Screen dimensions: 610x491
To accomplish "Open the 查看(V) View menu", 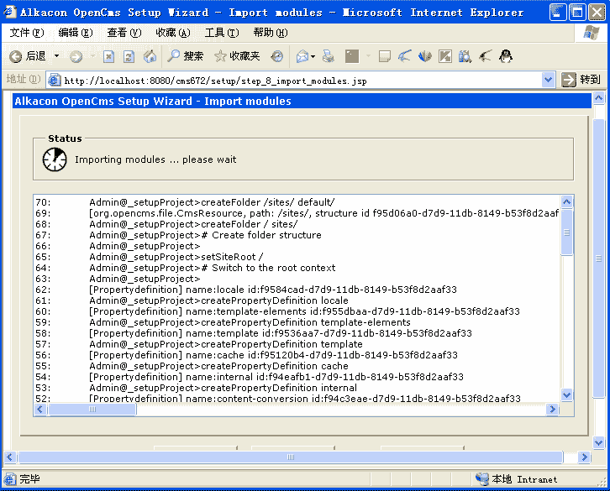I will click(x=124, y=33).
